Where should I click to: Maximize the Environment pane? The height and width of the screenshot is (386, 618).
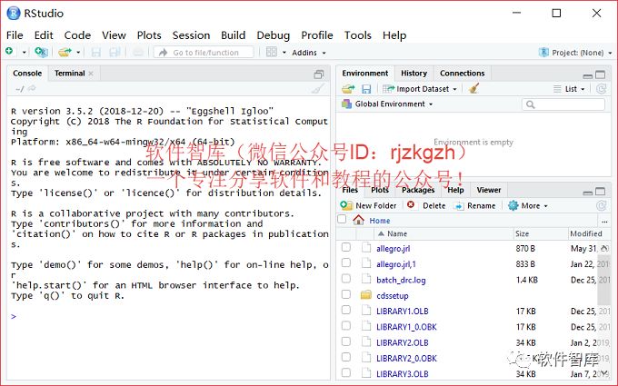(600, 74)
